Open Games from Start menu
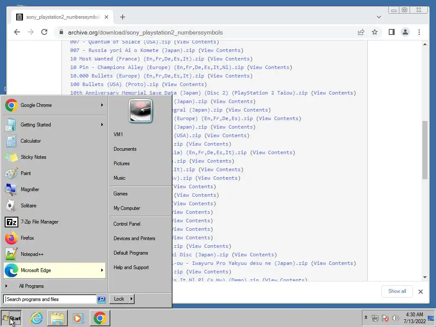 click(x=120, y=194)
